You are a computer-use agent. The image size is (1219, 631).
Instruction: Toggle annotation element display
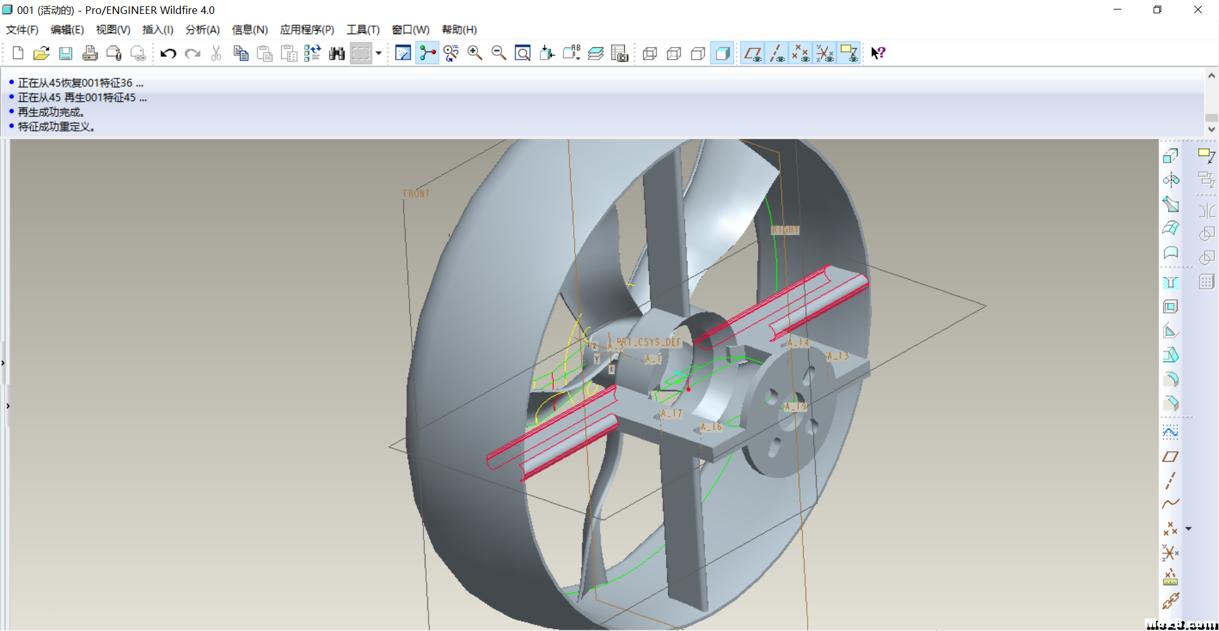[849, 53]
